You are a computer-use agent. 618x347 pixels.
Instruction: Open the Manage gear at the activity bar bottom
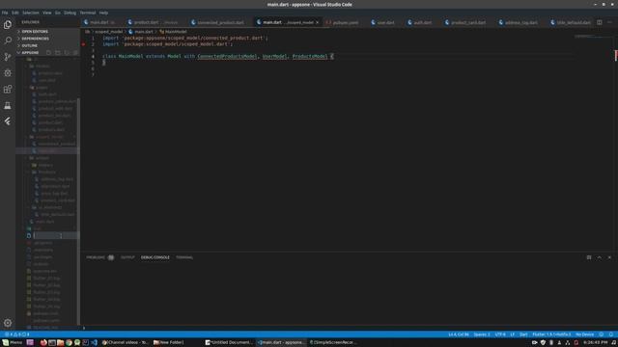pyautogui.click(x=8, y=323)
